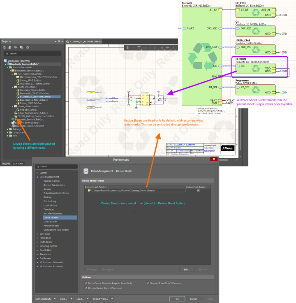The image size is (296, 303).
Task: Toggle Include Sub-folders checkbox for Device Sheets folder
Action: pos(198,190)
